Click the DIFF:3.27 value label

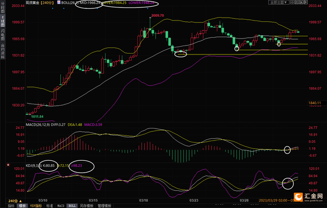coord(58,125)
